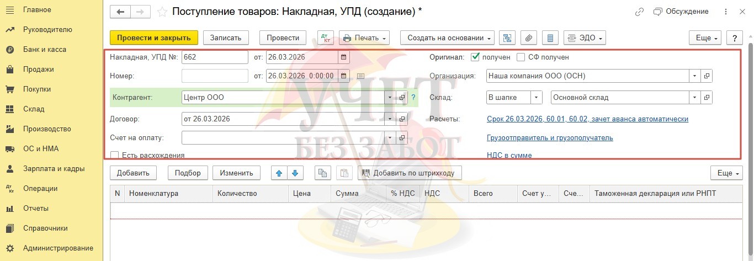The width and height of the screenshot is (754, 261).
Task: Click the Накладная, УПД № input field
Action: pos(215,57)
